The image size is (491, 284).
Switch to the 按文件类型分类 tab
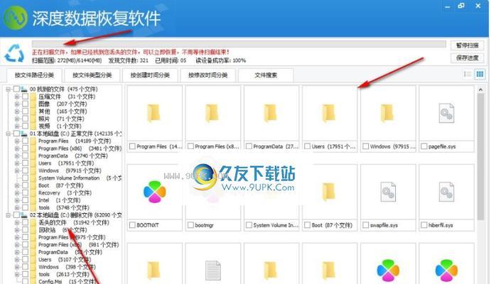(92, 75)
